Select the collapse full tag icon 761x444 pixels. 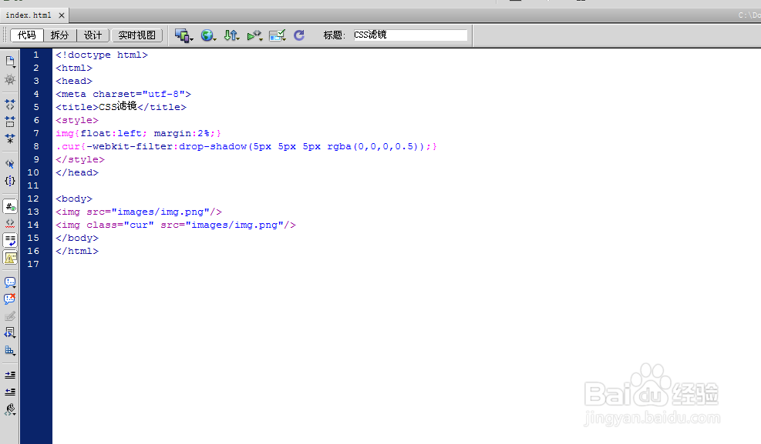(x=10, y=104)
